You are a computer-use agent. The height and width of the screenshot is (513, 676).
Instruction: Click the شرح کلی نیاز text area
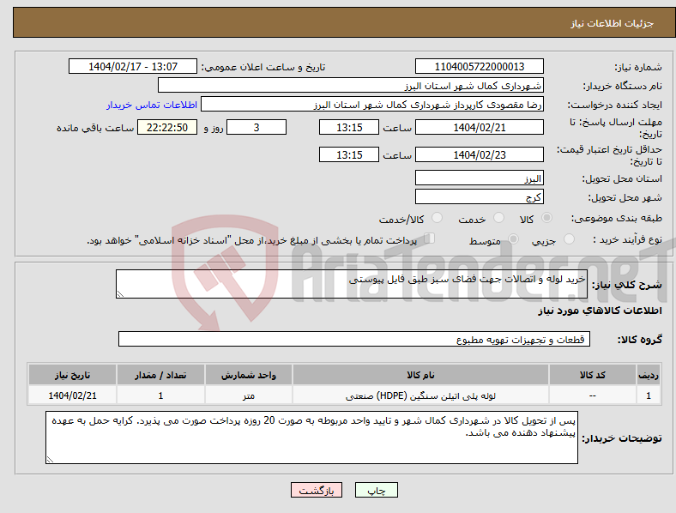(352, 284)
